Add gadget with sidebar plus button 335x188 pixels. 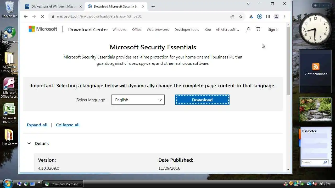(x=315, y=5)
